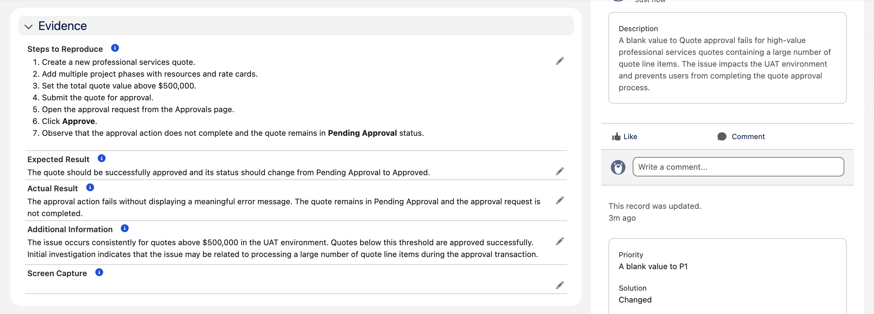Click the Evidence section heading

point(63,26)
